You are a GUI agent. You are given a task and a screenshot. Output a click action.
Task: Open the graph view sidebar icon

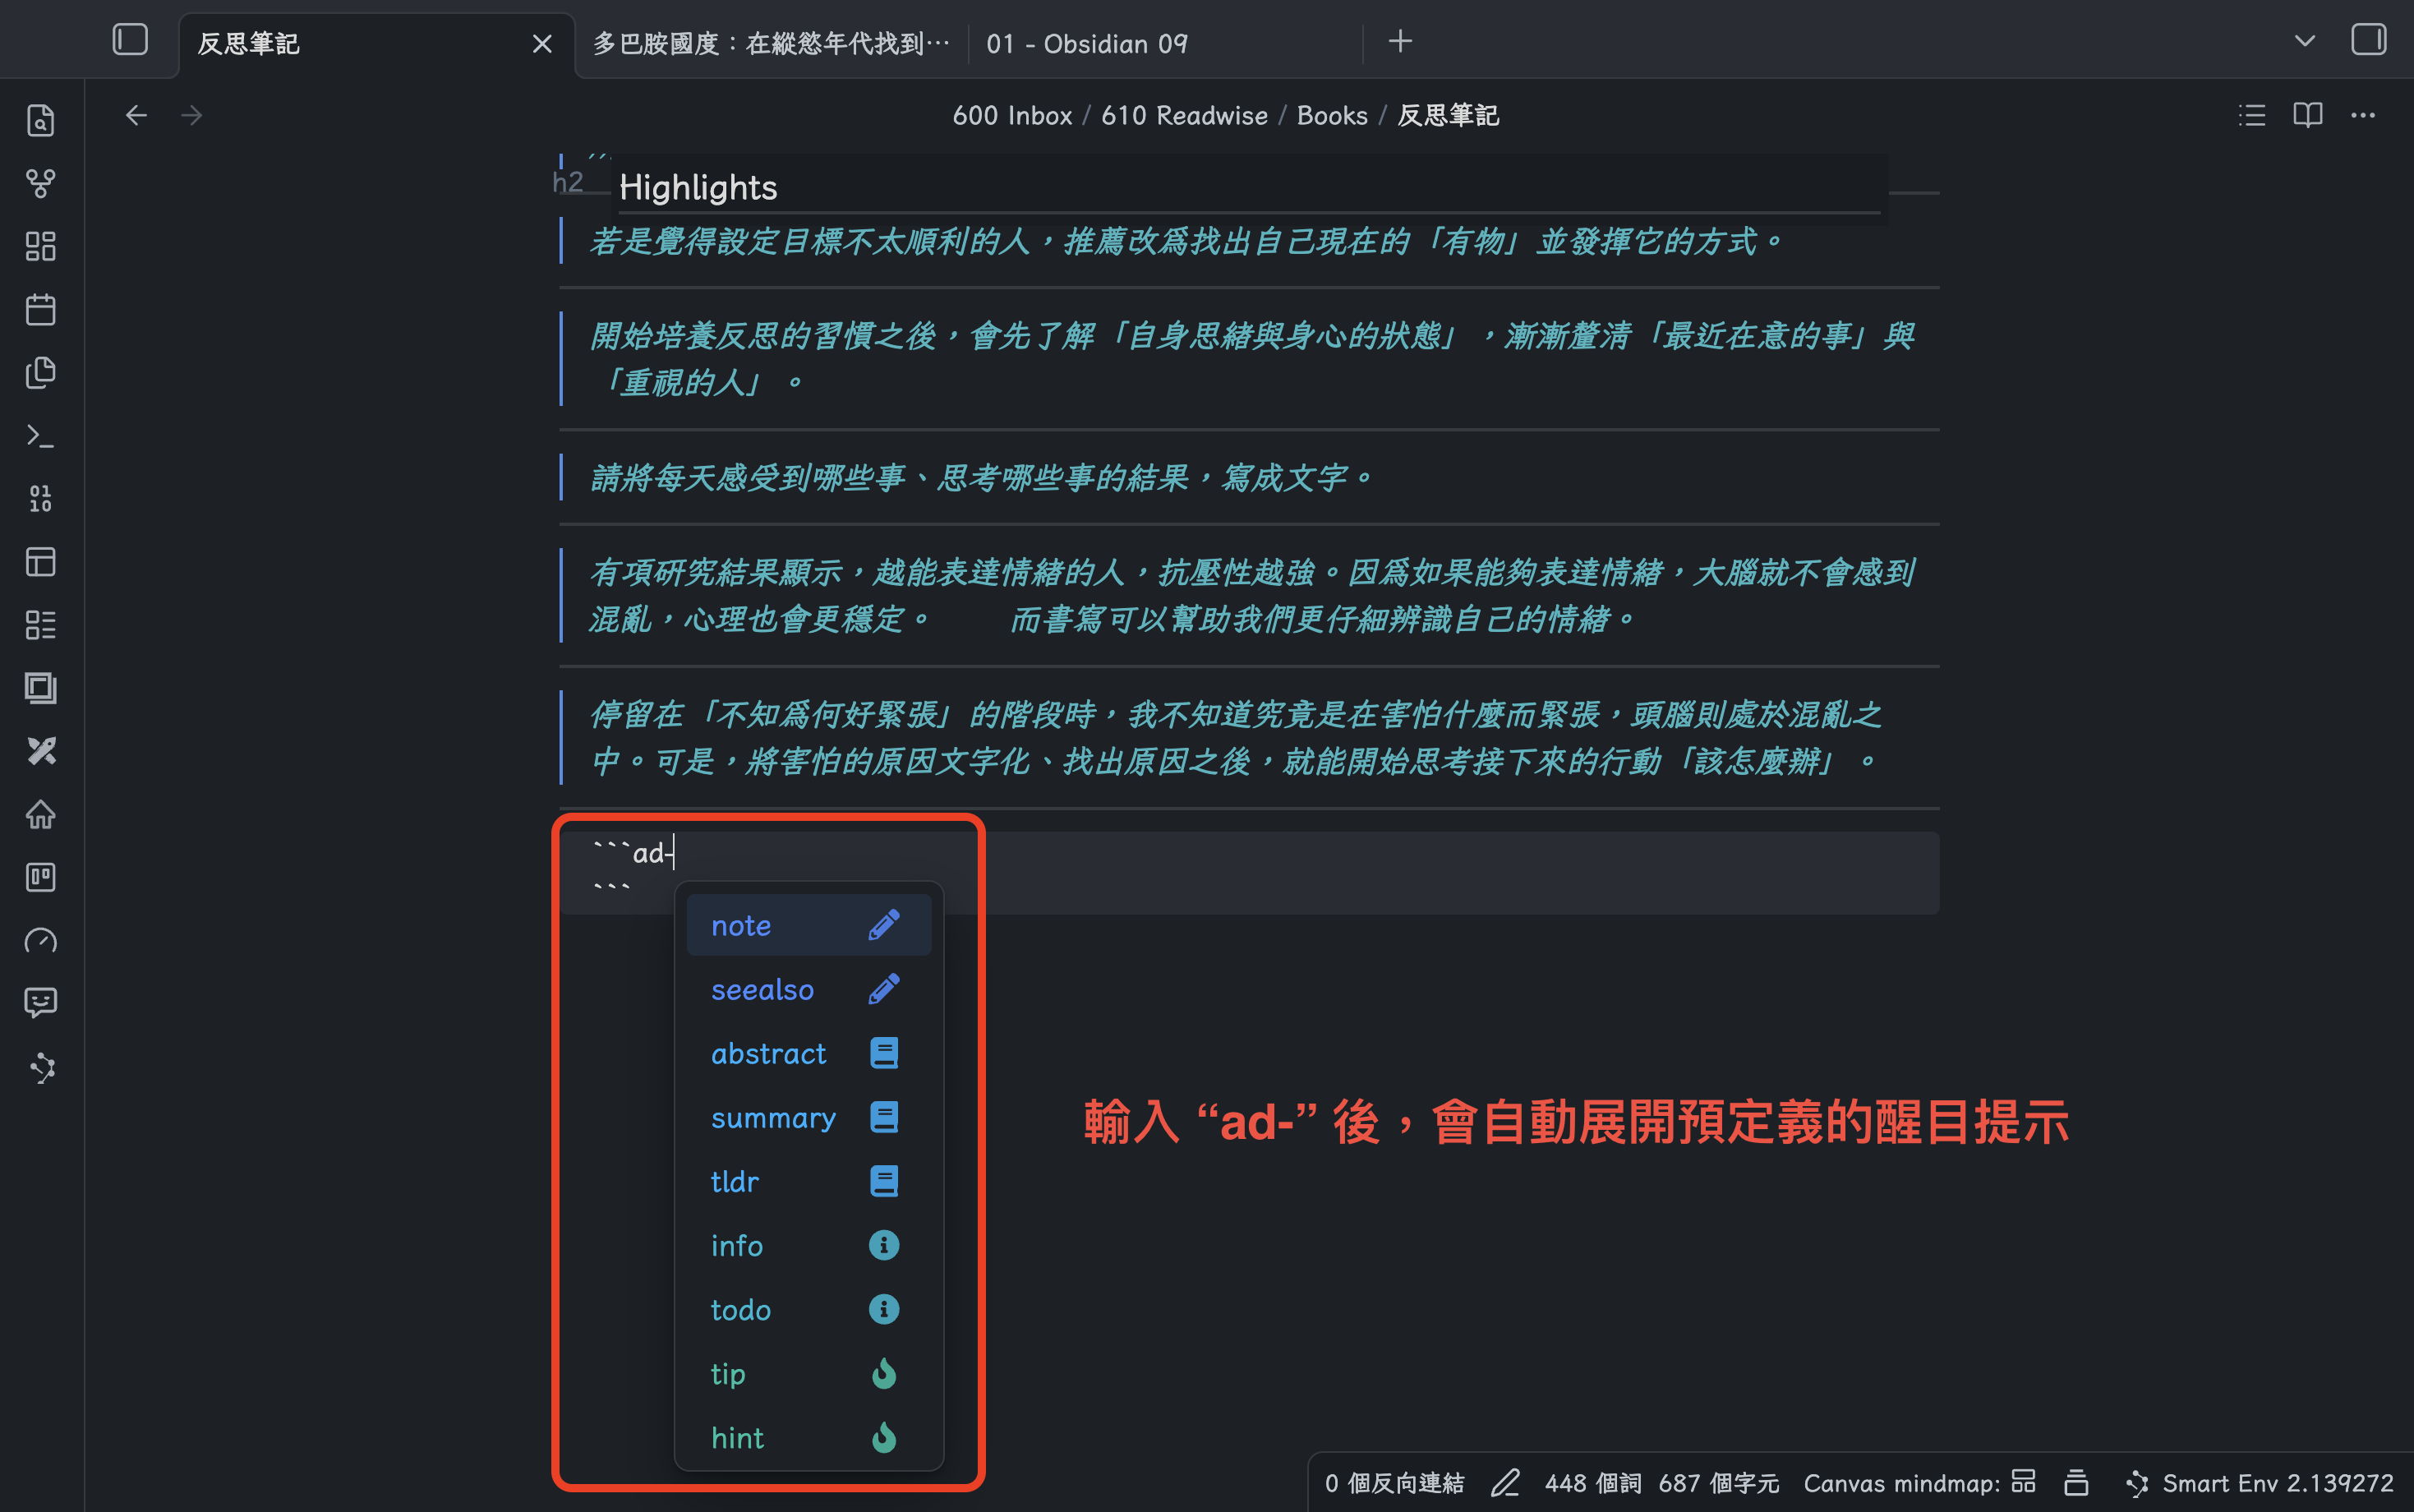[40, 183]
